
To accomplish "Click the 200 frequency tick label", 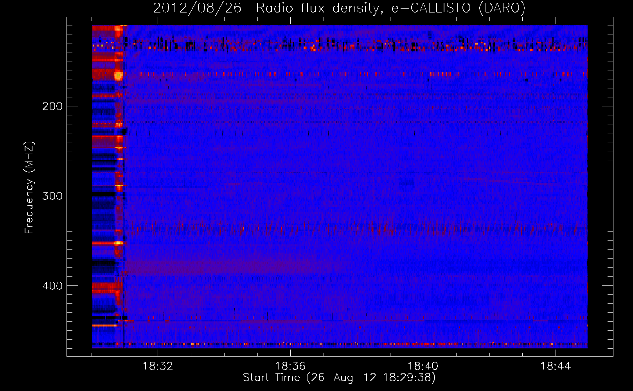I will [52, 106].
